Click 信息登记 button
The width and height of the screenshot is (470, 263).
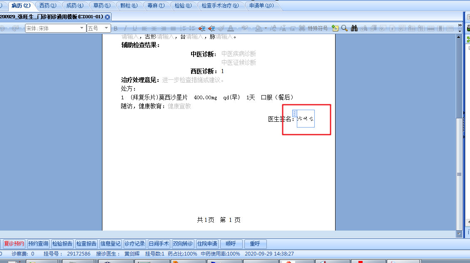[x=110, y=244]
